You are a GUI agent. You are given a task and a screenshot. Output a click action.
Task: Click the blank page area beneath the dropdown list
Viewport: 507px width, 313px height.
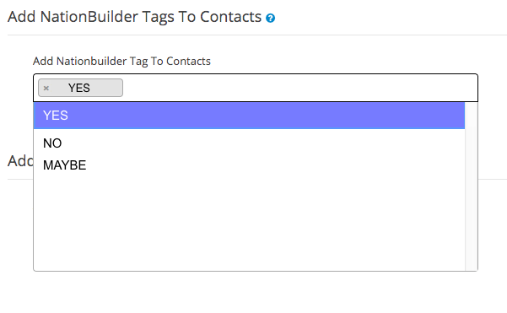(x=256, y=292)
